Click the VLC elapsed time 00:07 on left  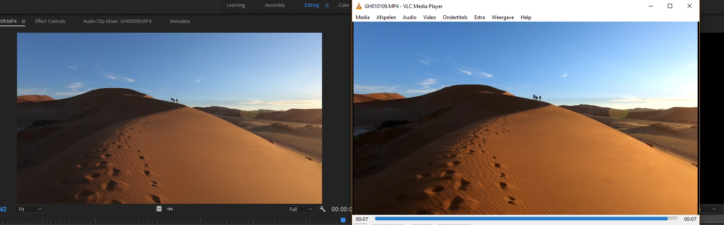[362, 219]
